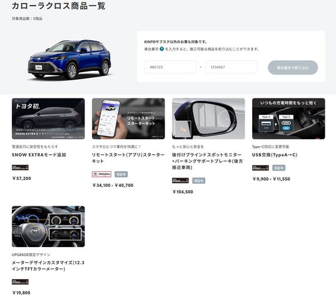Click the UPGRADE badge under SNOW EXTRA mode

coord(20,167)
